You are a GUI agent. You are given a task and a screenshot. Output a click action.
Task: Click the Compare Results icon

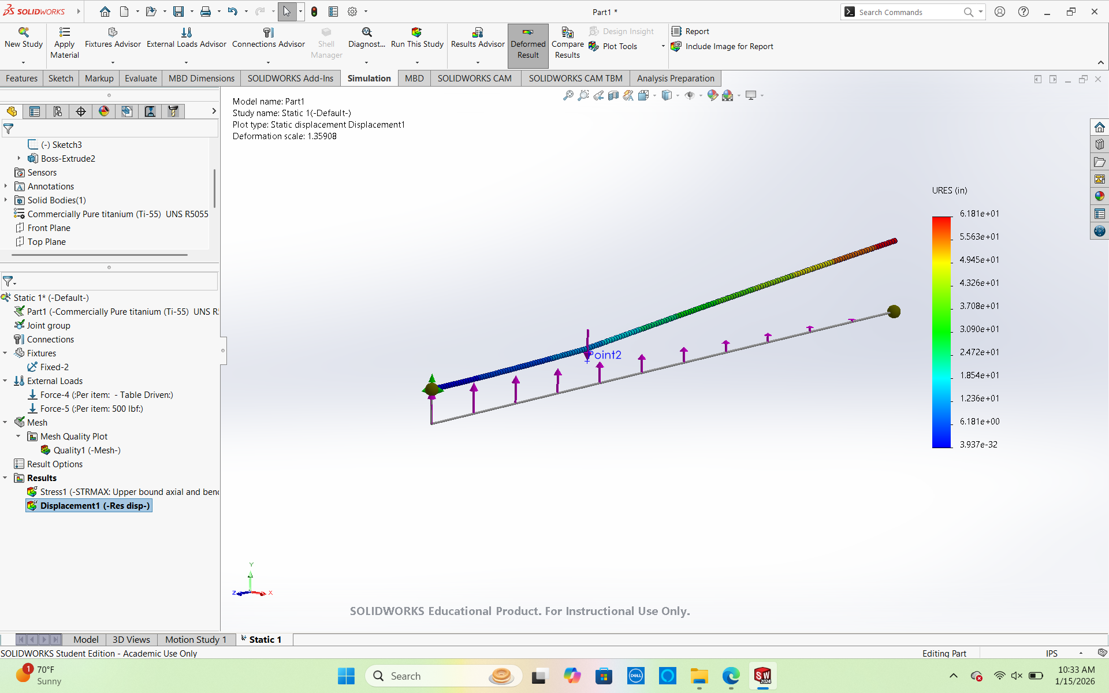tap(567, 32)
